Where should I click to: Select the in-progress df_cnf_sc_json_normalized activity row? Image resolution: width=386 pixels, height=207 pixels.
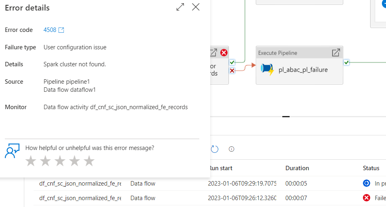210,184
